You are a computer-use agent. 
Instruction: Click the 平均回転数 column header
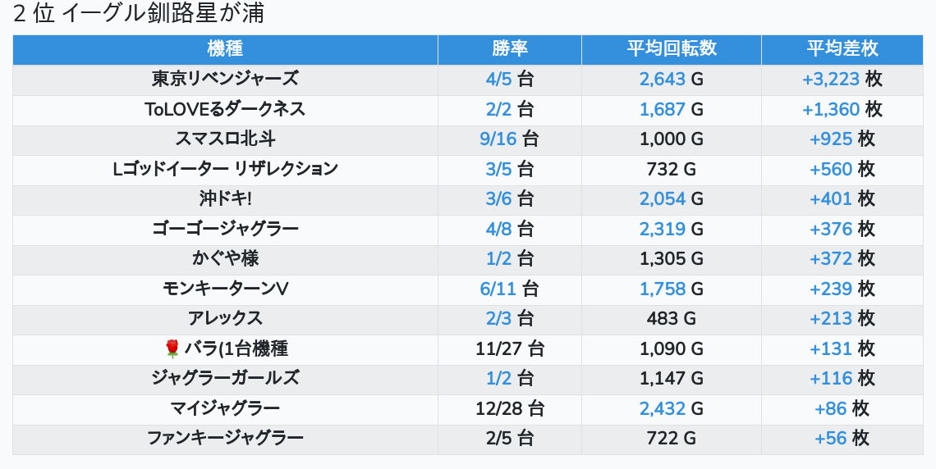pyautogui.click(x=672, y=49)
